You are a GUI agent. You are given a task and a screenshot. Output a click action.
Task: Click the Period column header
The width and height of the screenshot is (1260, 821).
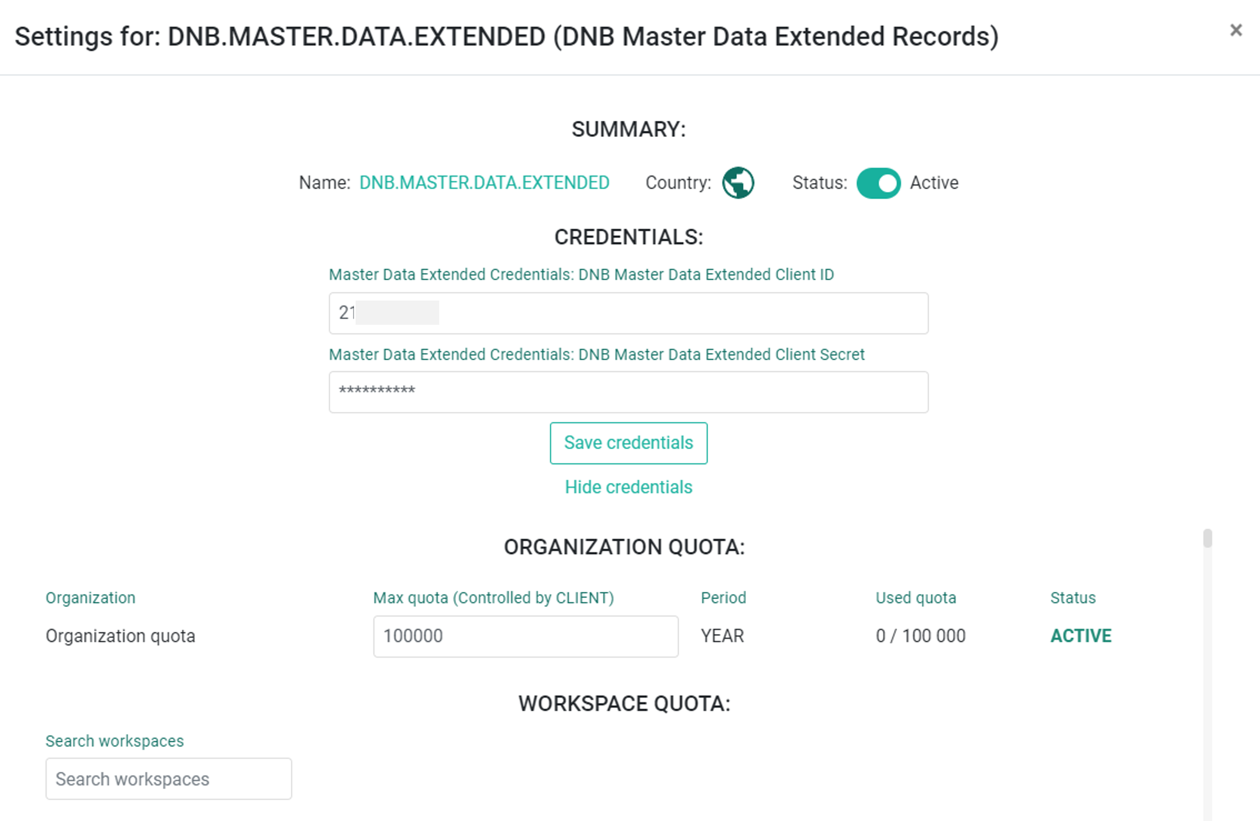pyautogui.click(x=723, y=598)
